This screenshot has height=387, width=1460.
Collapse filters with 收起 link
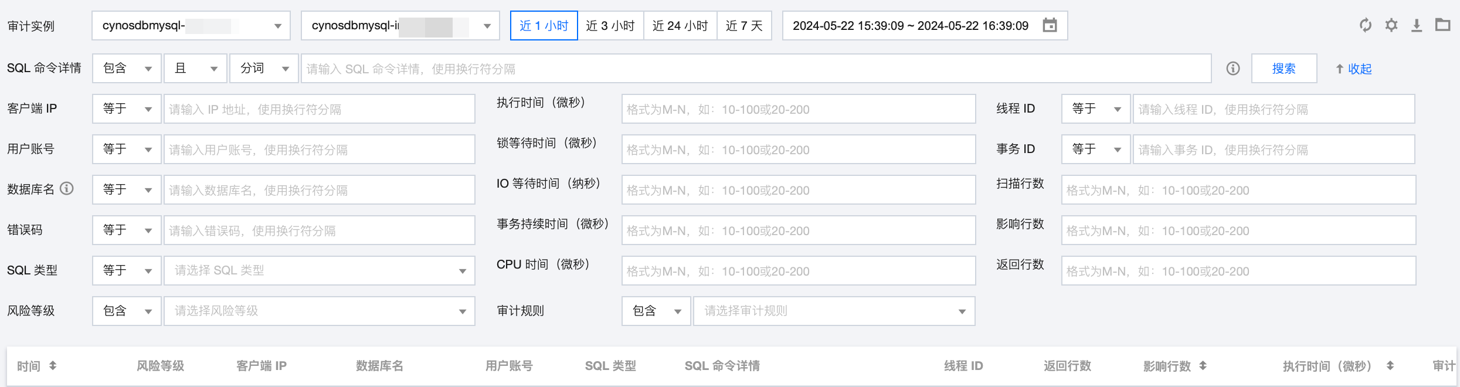pos(1353,69)
